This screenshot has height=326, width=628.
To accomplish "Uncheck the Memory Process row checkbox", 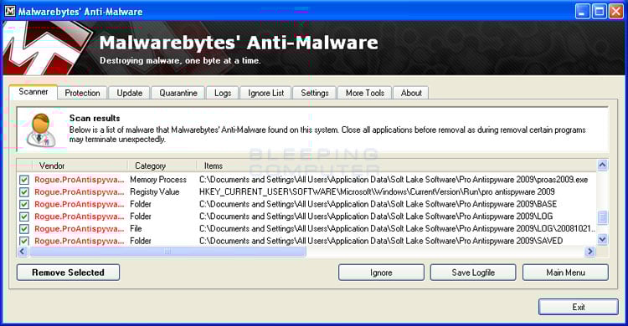I will (24, 180).
